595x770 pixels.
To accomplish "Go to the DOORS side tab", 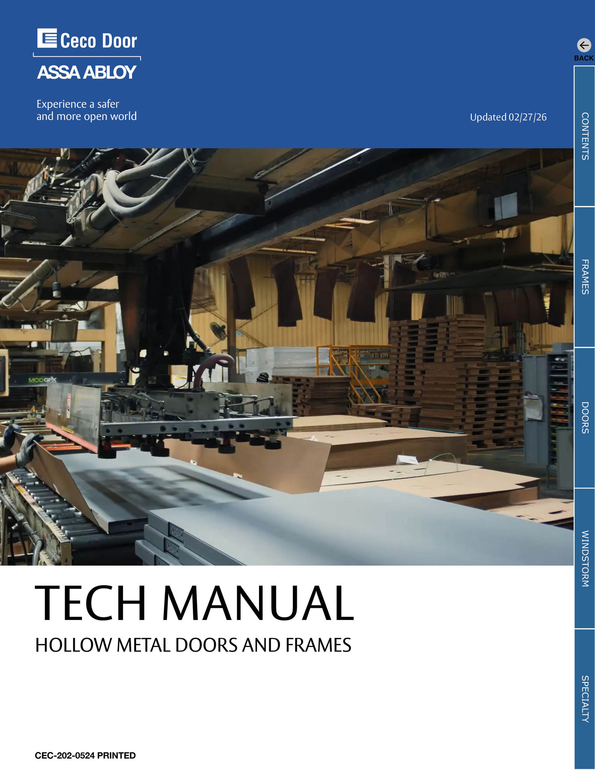I will coord(584,418).
